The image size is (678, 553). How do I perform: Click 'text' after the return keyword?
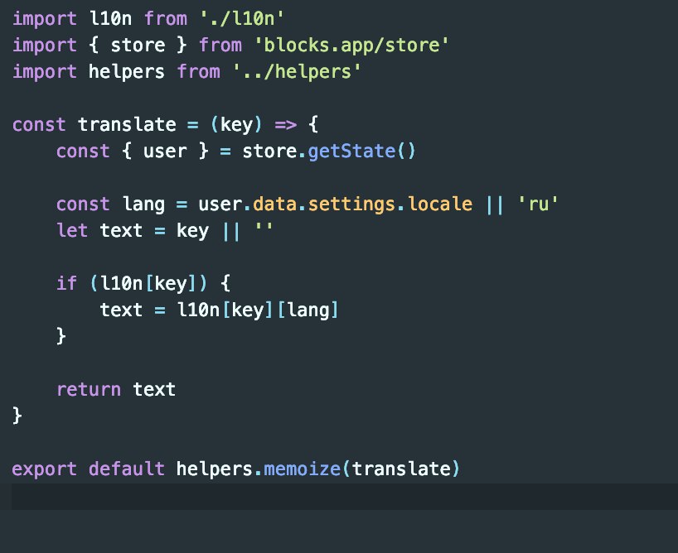click(x=154, y=389)
